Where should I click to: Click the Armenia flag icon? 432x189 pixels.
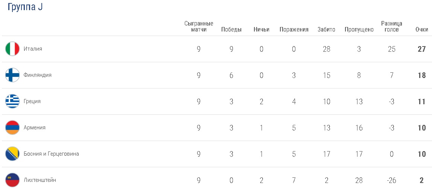[12, 127]
